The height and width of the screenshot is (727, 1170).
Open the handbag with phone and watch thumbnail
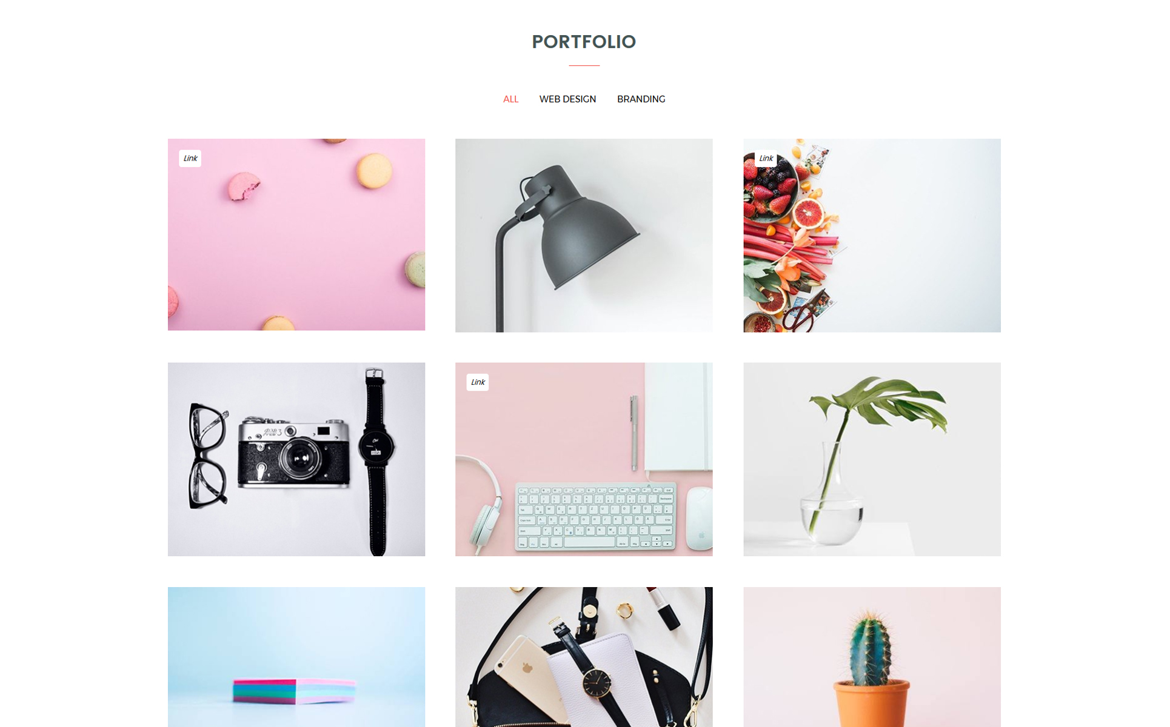coord(584,657)
